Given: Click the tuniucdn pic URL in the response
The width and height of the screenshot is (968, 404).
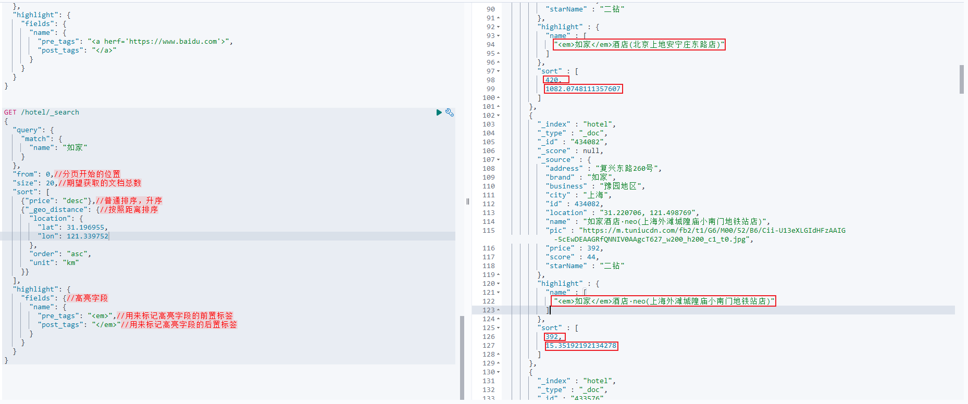Looking at the screenshot, I should click(x=714, y=235).
